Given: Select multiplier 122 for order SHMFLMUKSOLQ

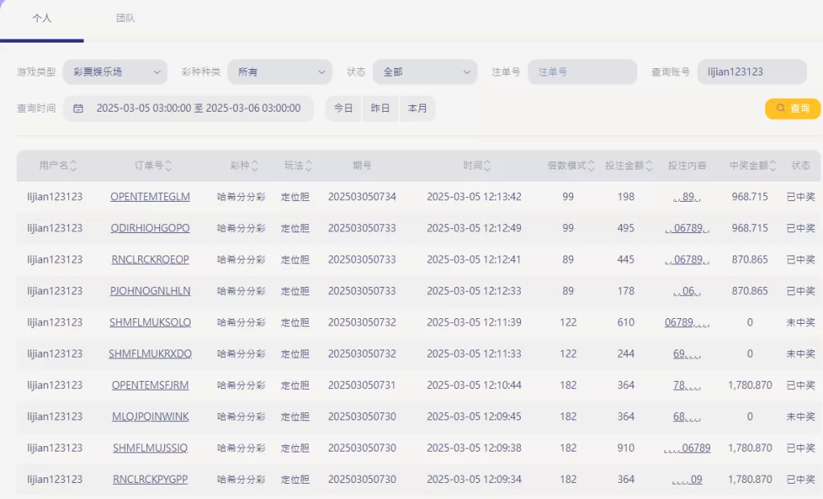Looking at the screenshot, I should tap(568, 323).
